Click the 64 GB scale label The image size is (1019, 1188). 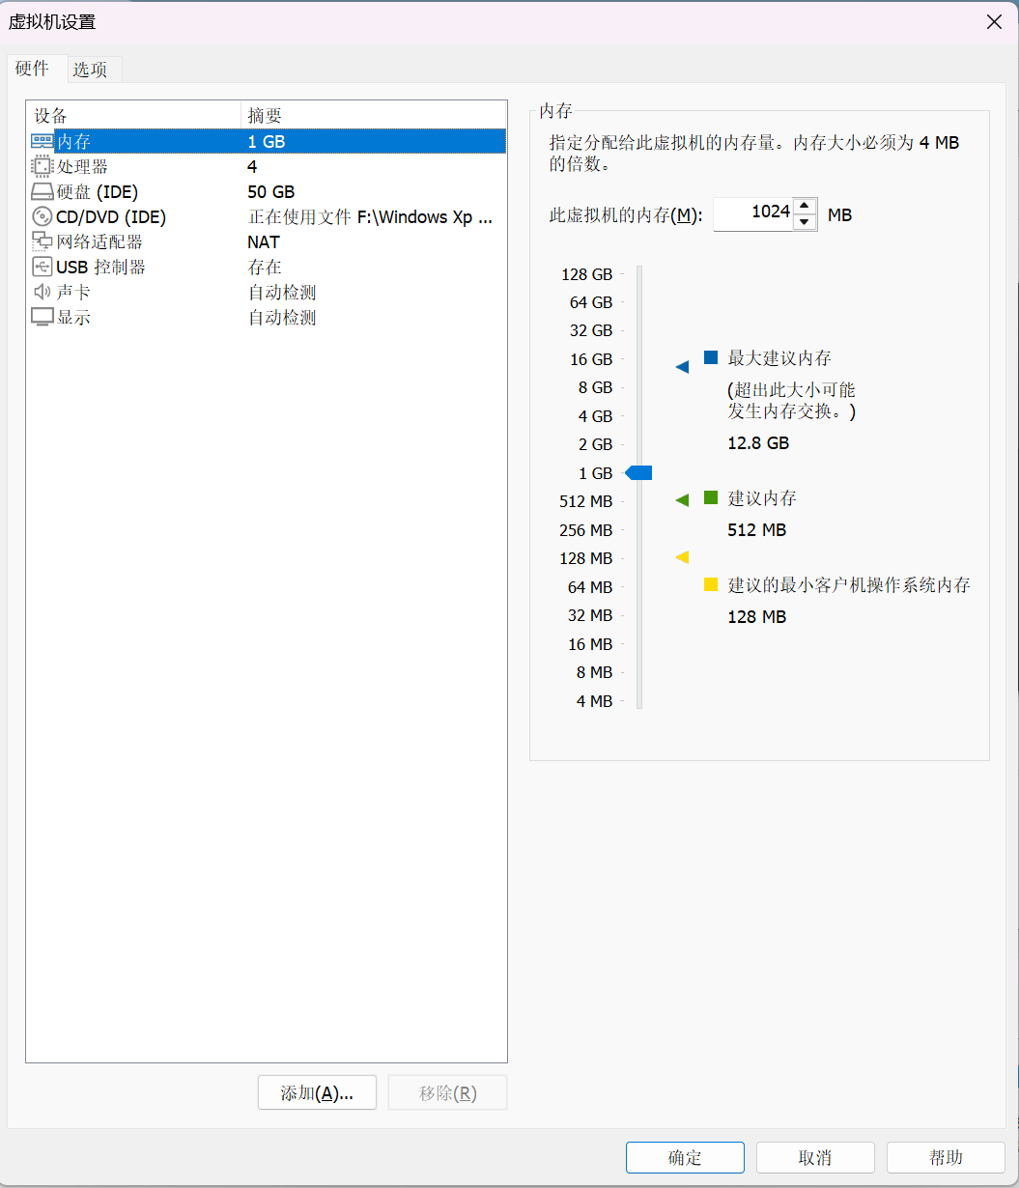tap(591, 302)
